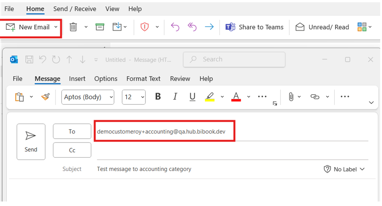The image size is (382, 206).
Task: Toggle Bold formatting
Action: click(158, 96)
